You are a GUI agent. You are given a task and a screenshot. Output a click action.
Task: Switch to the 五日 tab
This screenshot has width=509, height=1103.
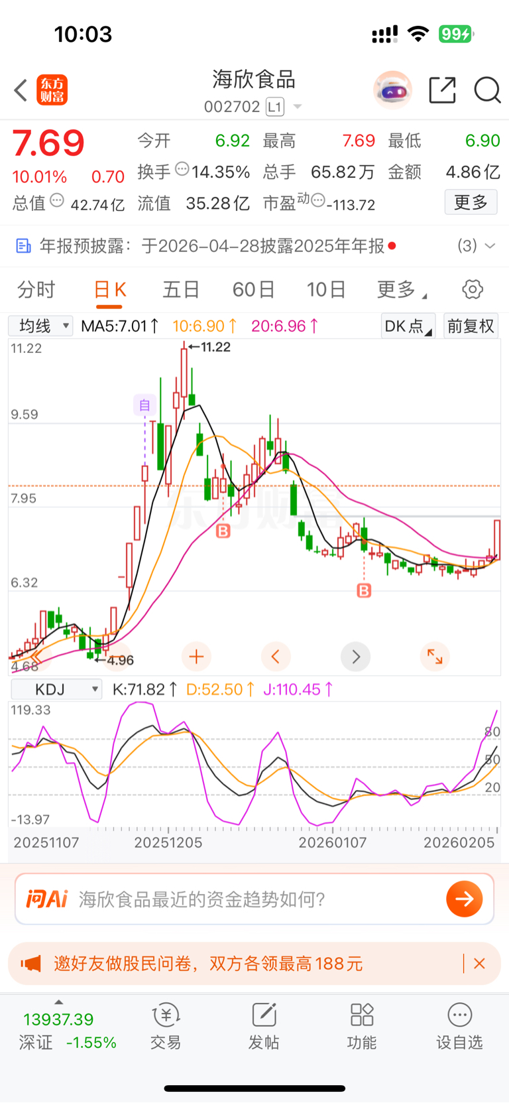click(x=181, y=290)
